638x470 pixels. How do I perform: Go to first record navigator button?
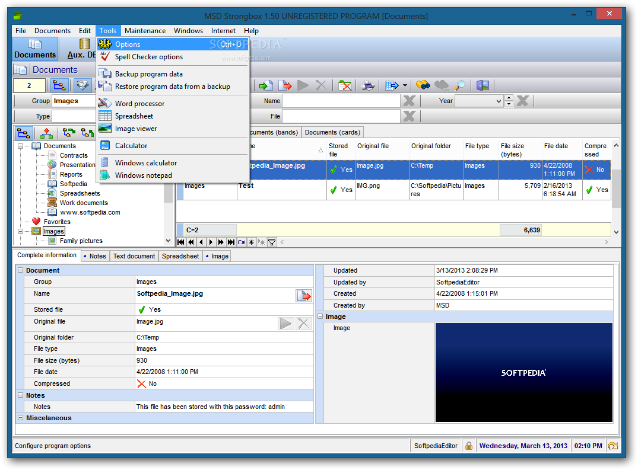181,242
